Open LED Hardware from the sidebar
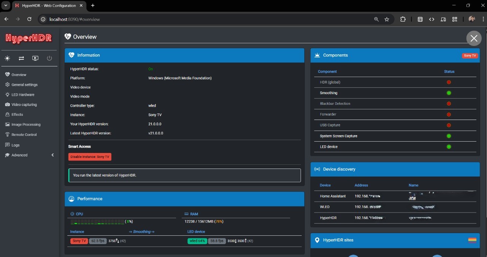 click(22, 95)
